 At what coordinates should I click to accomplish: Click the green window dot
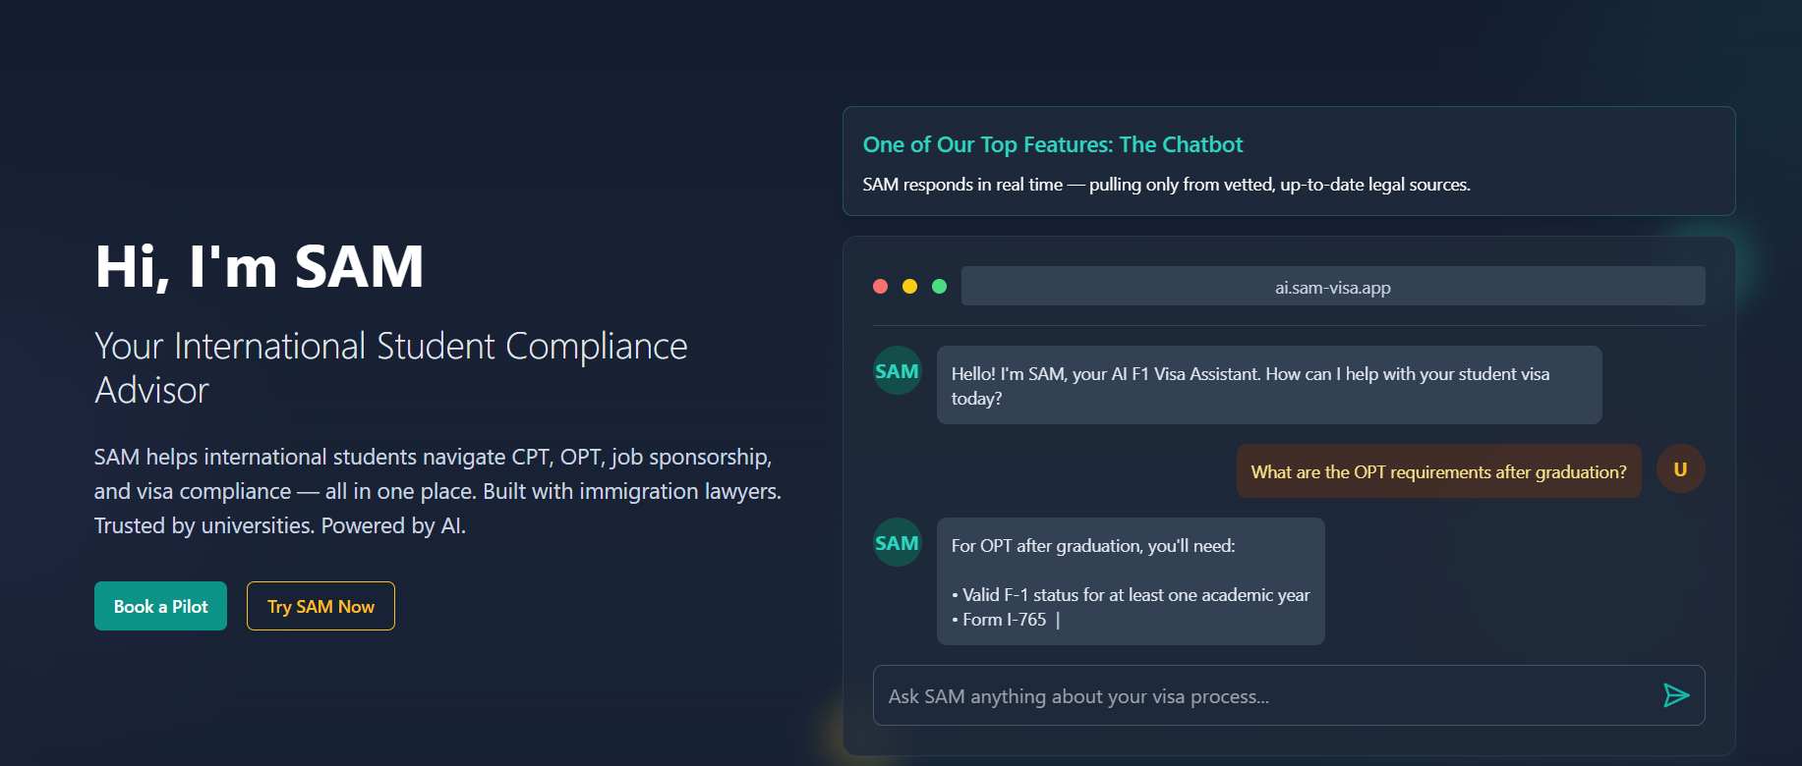[940, 286]
